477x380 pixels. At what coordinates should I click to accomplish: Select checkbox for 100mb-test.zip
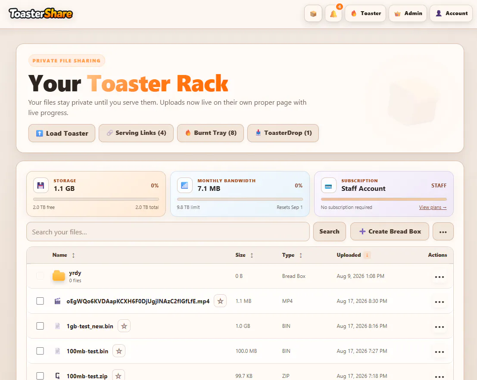coord(40,376)
